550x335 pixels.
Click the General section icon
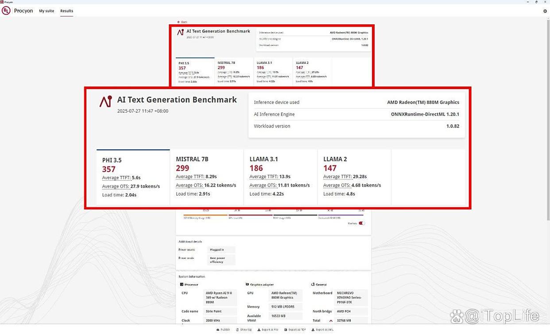tap(313, 284)
